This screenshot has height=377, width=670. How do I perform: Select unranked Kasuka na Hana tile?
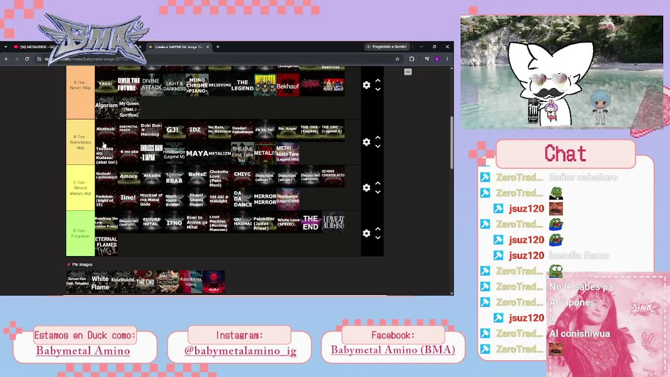pyautogui.click(x=191, y=282)
